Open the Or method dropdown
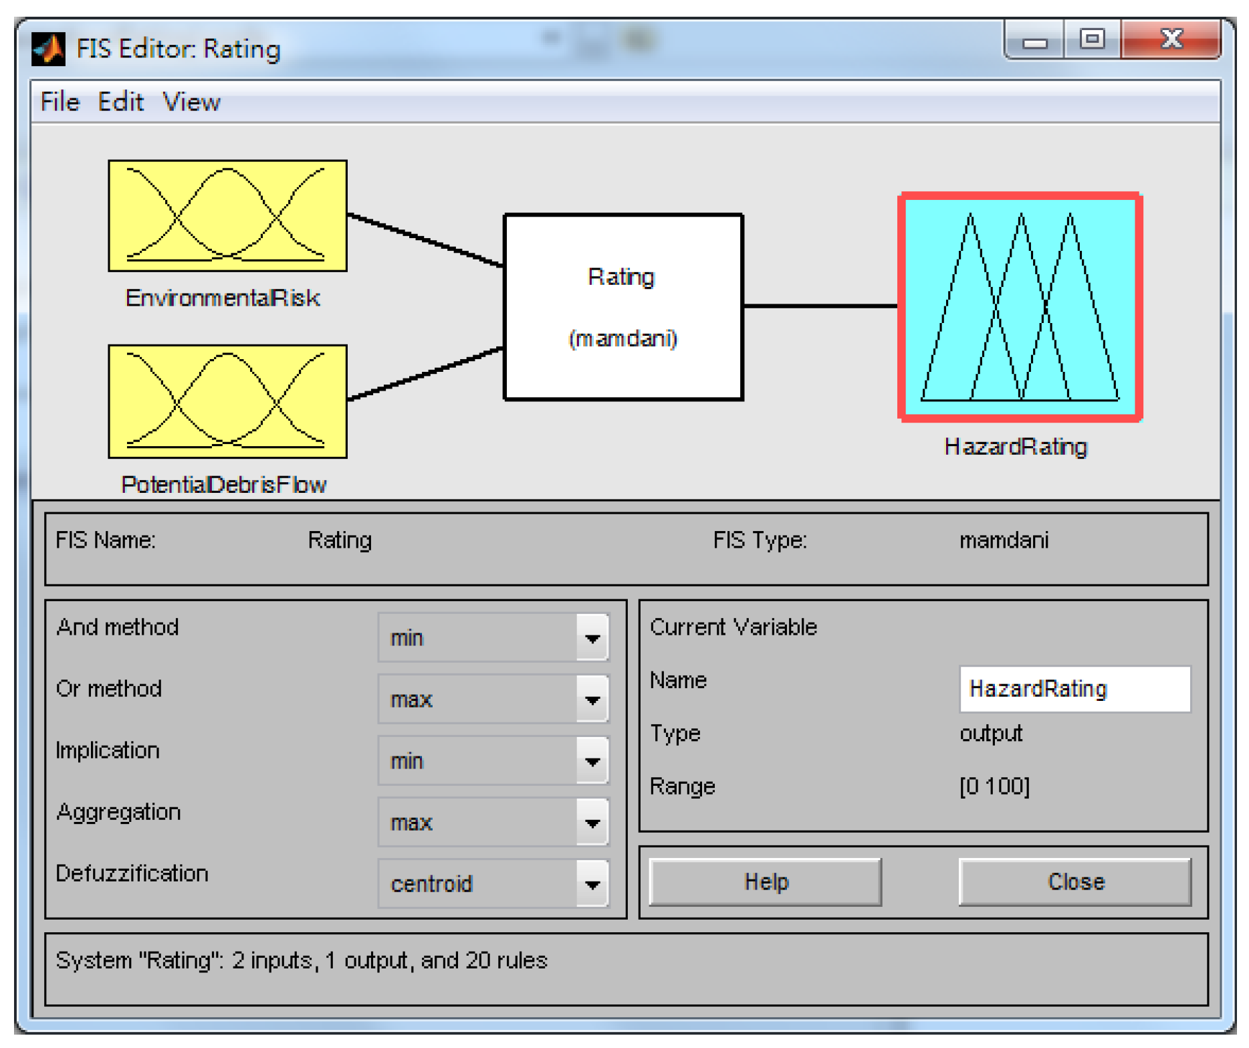The image size is (1249, 1048). (493, 700)
